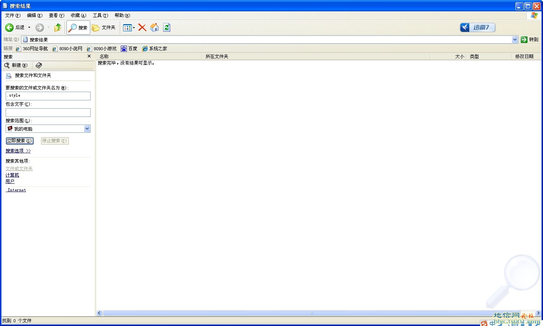Click the 转到 go button
Screen dimensions: 543x326
(x=529, y=40)
